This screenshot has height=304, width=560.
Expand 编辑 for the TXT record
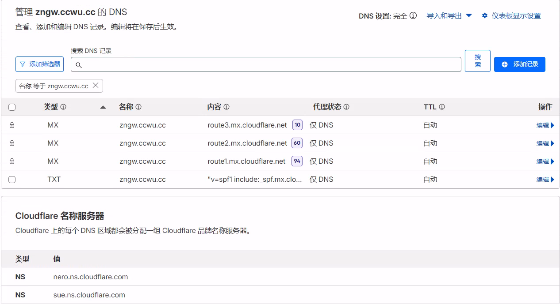click(545, 180)
